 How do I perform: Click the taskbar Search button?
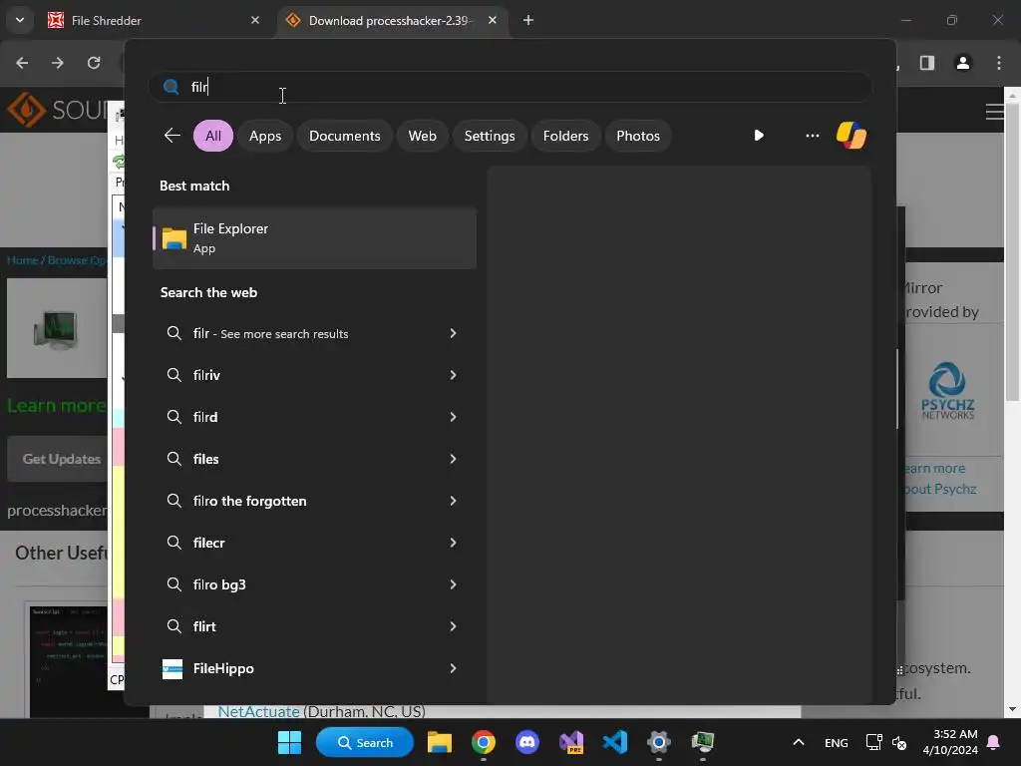pyautogui.click(x=365, y=742)
